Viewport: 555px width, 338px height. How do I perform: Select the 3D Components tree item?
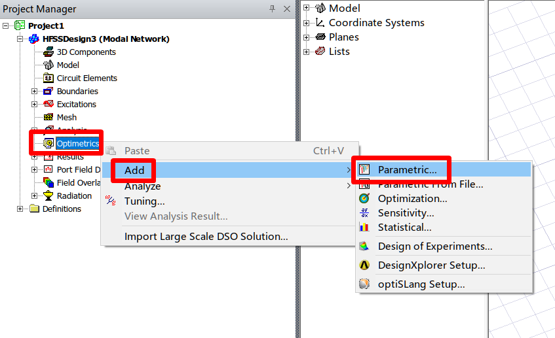click(x=86, y=52)
